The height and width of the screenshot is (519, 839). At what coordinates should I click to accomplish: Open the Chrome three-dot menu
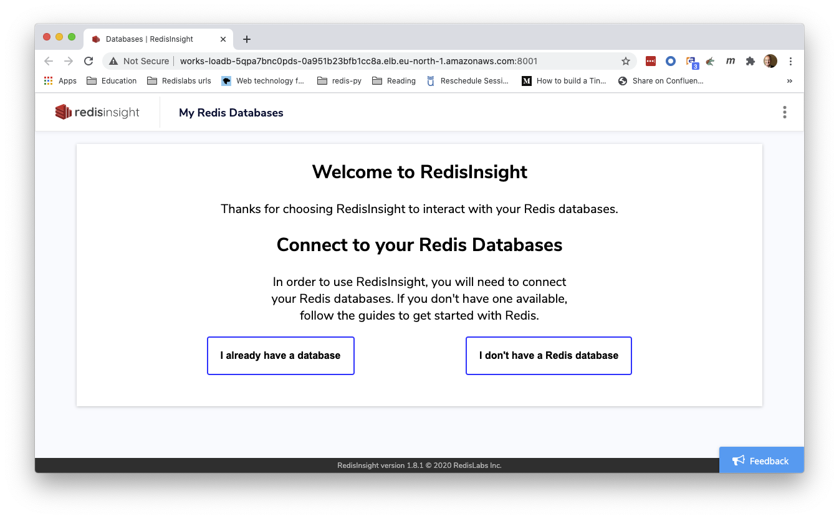tap(790, 61)
